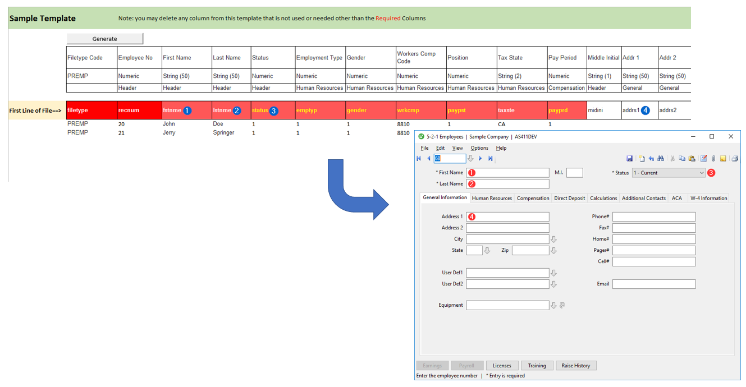Click the yellow sticky note icon
The width and height of the screenshot is (746, 387).
pyautogui.click(x=723, y=159)
